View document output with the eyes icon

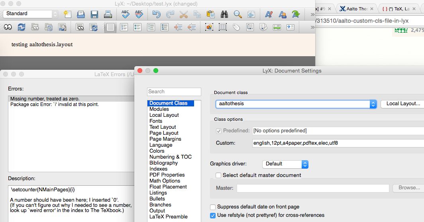coord(8,27)
